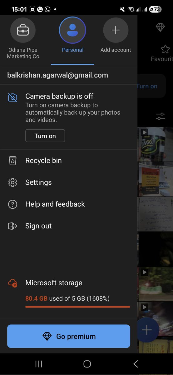
Task: Tap the floating blue plus button
Action: click(147, 330)
